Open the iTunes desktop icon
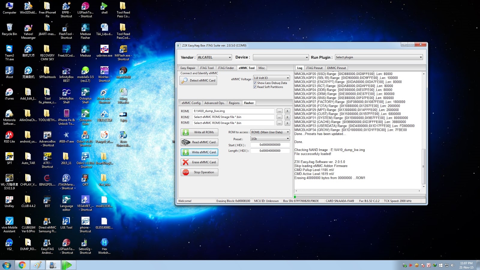480x270 pixels. pyautogui.click(x=9, y=94)
